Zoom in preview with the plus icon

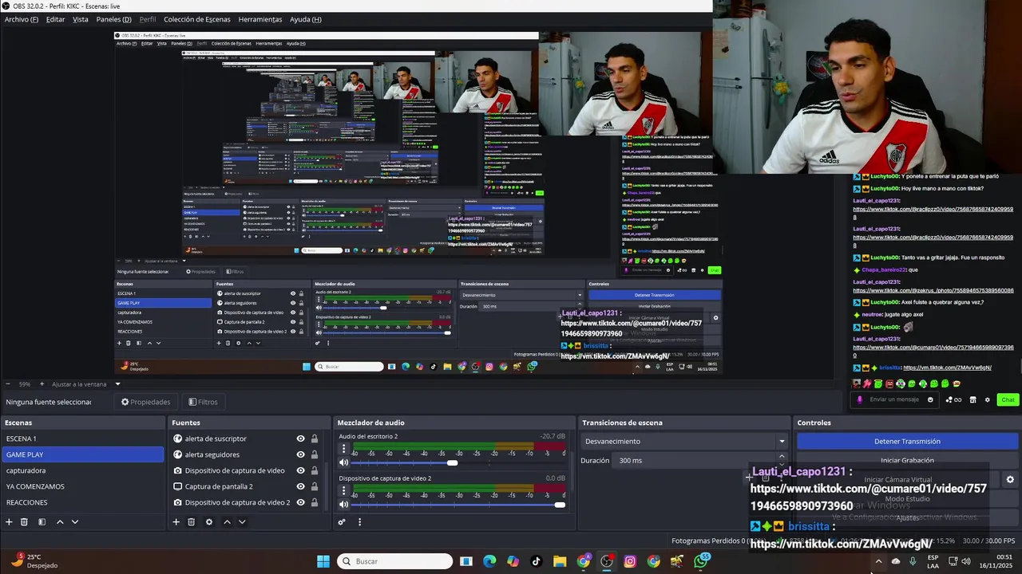click(x=41, y=383)
